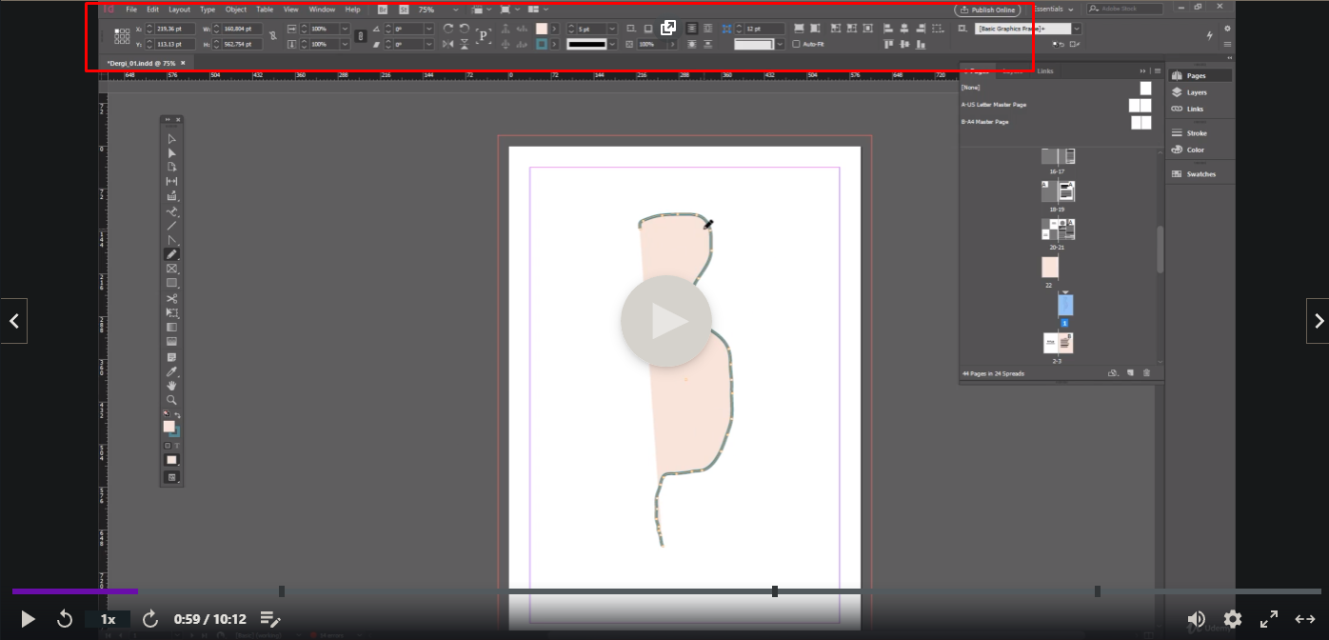This screenshot has height=640, width=1329.
Task: Choose the Eyedropper tool
Action: pos(171,371)
